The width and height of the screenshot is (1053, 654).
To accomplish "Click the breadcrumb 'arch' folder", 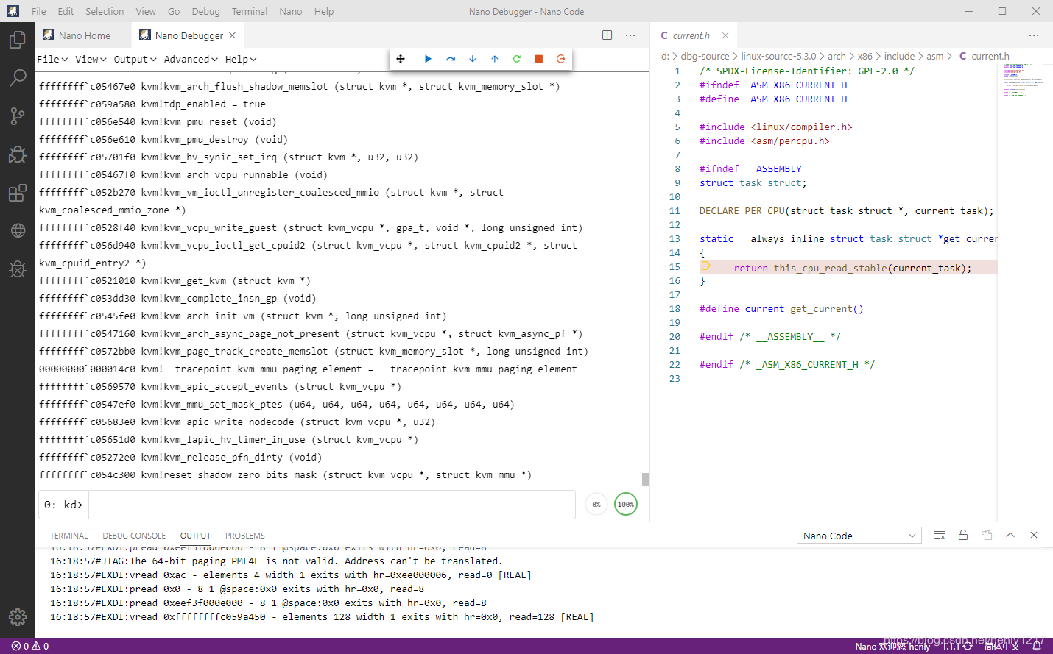I will click(837, 56).
